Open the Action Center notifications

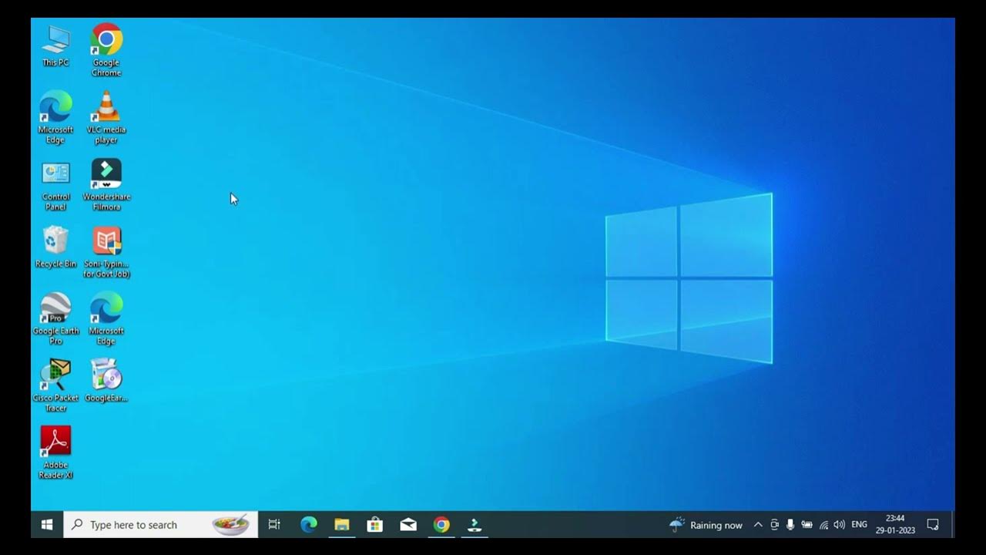pos(933,525)
